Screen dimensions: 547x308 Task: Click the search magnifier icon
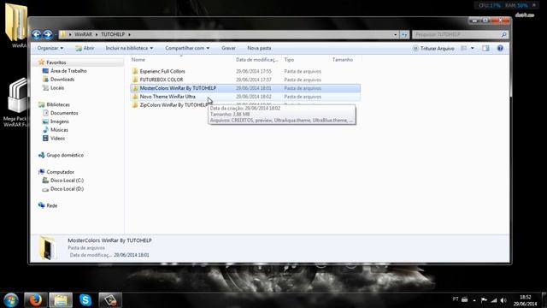[503, 34]
